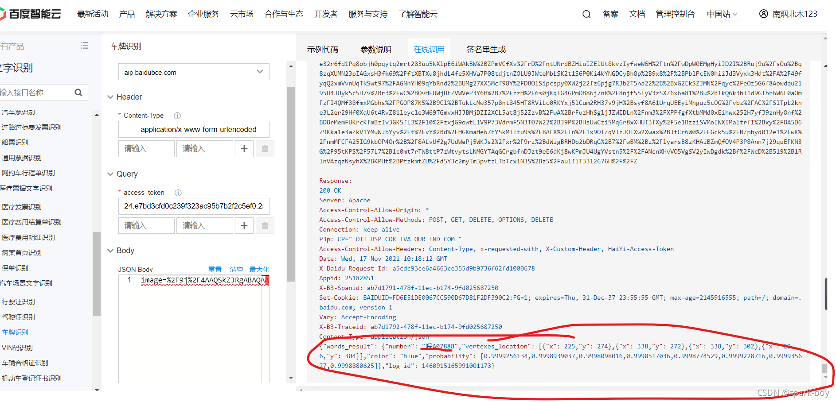Open the user account avatar icon
The height and width of the screenshot is (402, 836).
coord(763,14)
